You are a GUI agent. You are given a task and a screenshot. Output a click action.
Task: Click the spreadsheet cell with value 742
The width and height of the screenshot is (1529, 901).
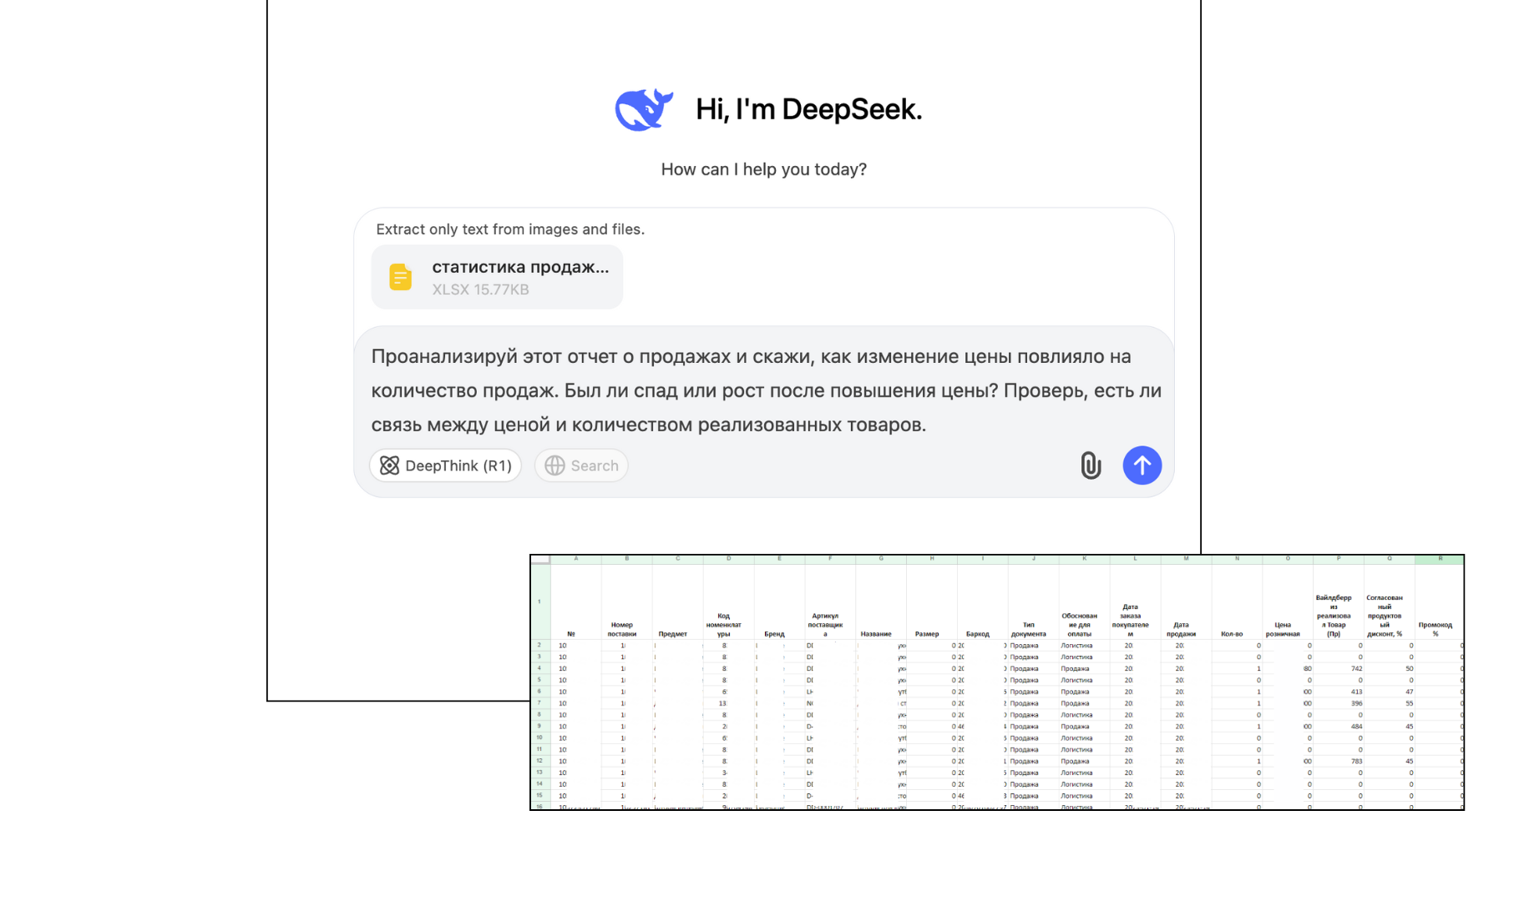coord(1339,669)
